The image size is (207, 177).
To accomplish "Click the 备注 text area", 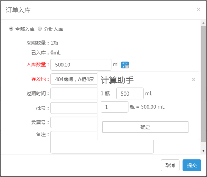I will [102, 142].
